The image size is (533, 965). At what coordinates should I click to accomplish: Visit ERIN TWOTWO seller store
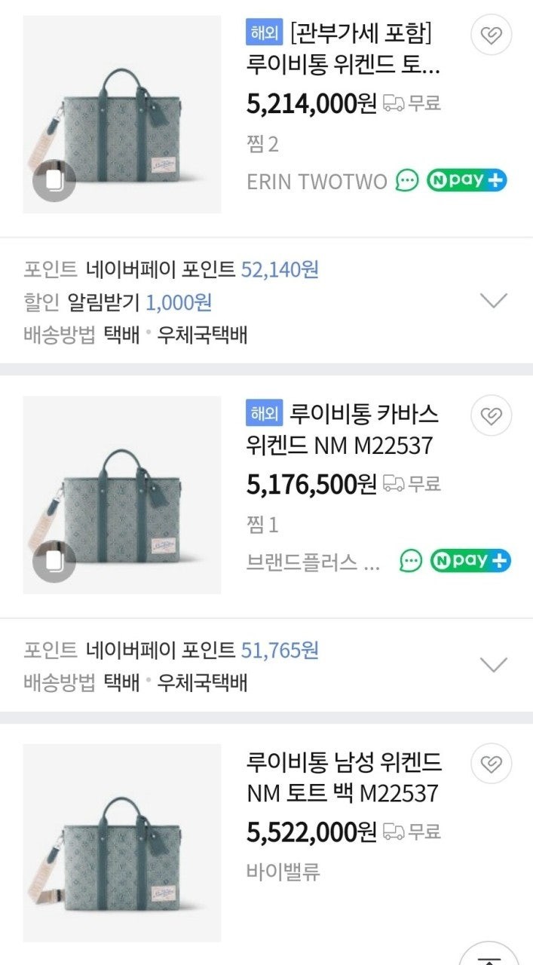[x=317, y=181]
